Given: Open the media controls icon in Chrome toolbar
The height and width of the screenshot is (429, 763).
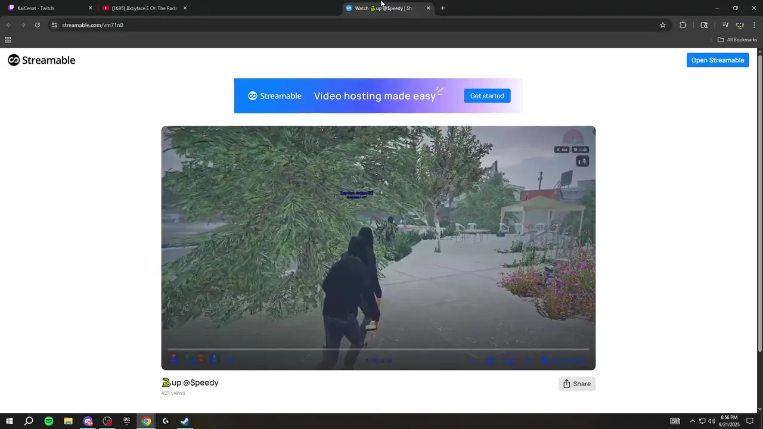Looking at the screenshot, I should point(725,25).
